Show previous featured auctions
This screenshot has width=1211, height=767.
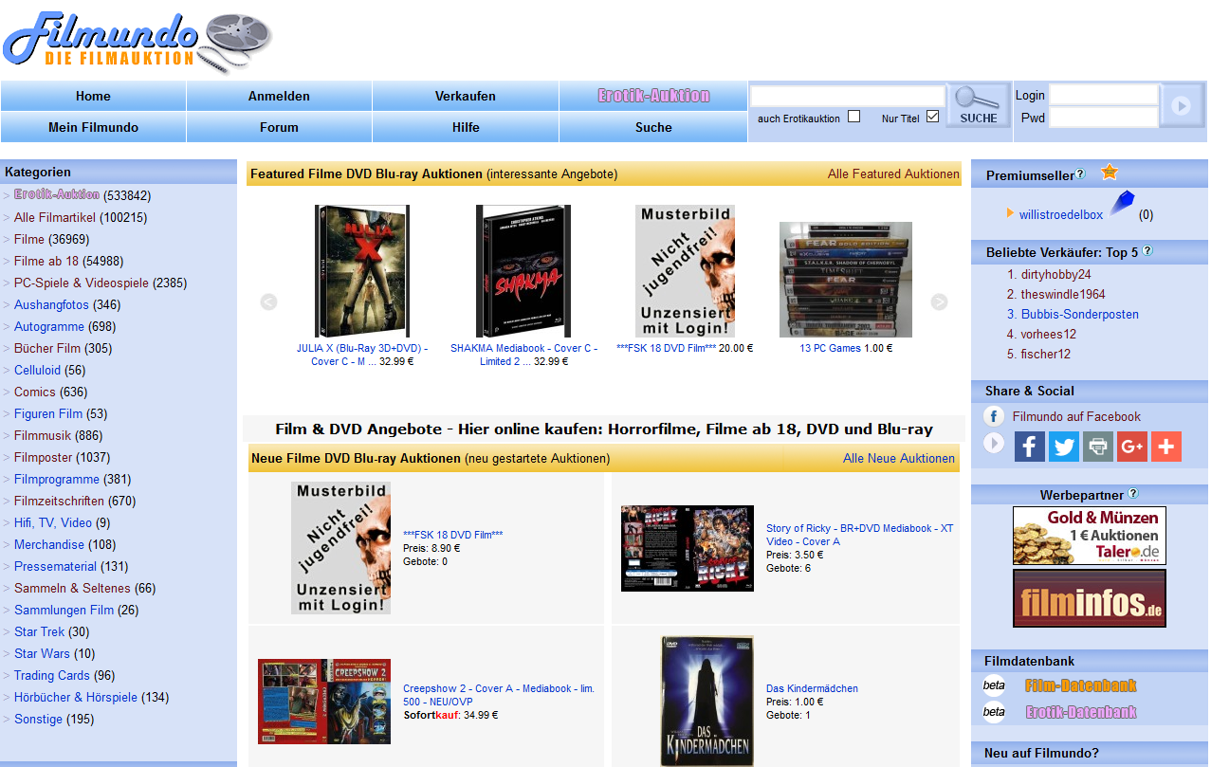click(268, 301)
